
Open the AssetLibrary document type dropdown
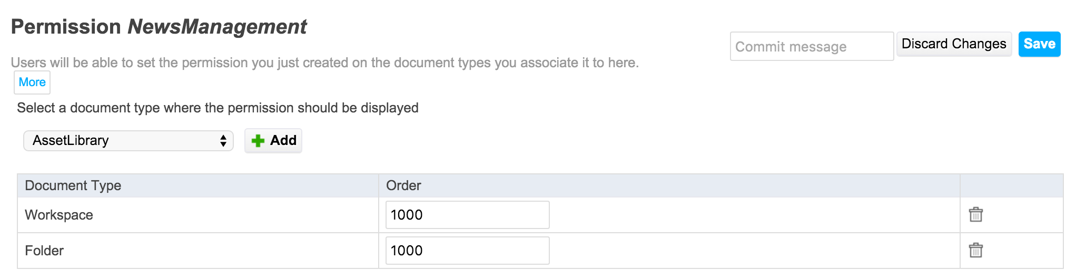(129, 141)
